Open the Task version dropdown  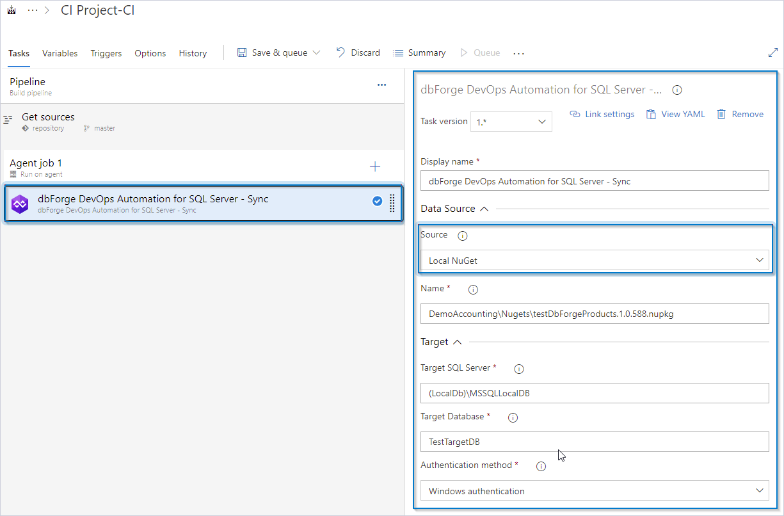coord(511,122)
